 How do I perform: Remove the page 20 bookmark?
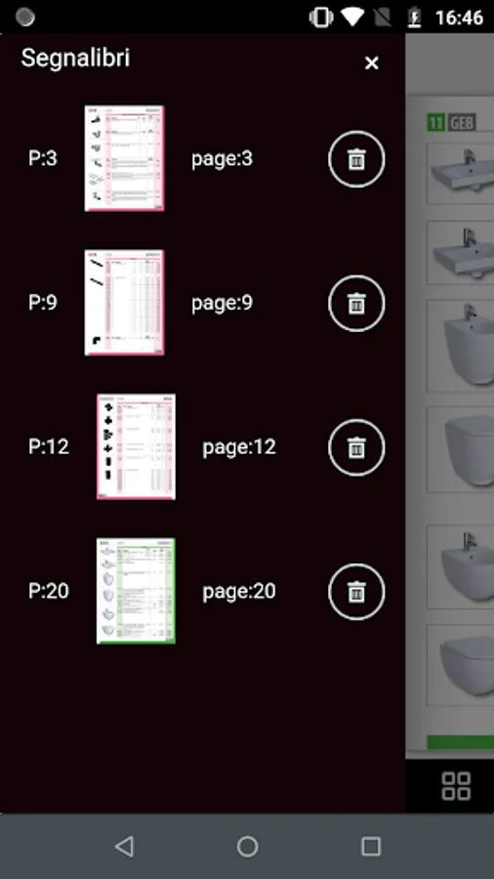(356, 592)
